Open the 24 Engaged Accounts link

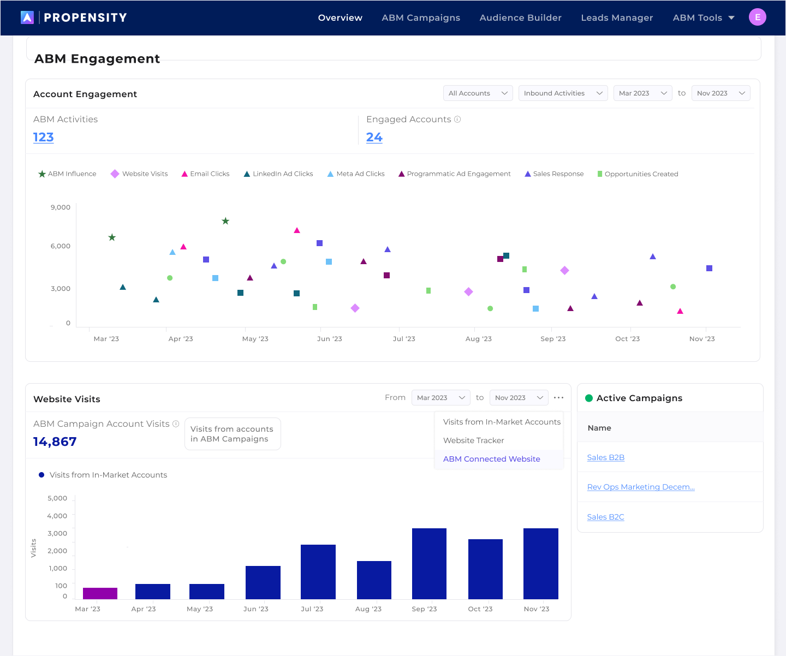point(374,138)
